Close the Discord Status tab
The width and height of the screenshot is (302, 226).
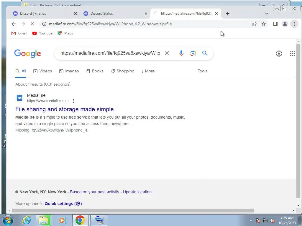[x=146, y=14]
